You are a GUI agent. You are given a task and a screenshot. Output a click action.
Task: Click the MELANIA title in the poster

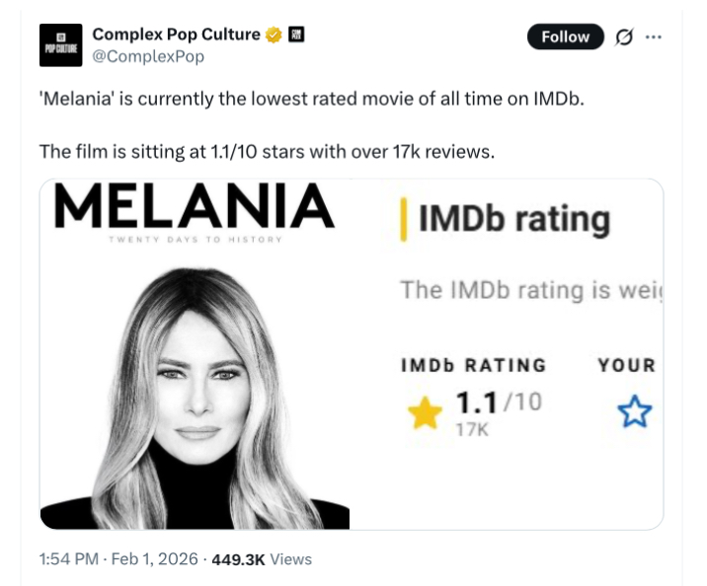coord(195,206)
